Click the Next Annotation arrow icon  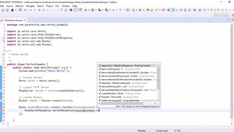(205, 10)
